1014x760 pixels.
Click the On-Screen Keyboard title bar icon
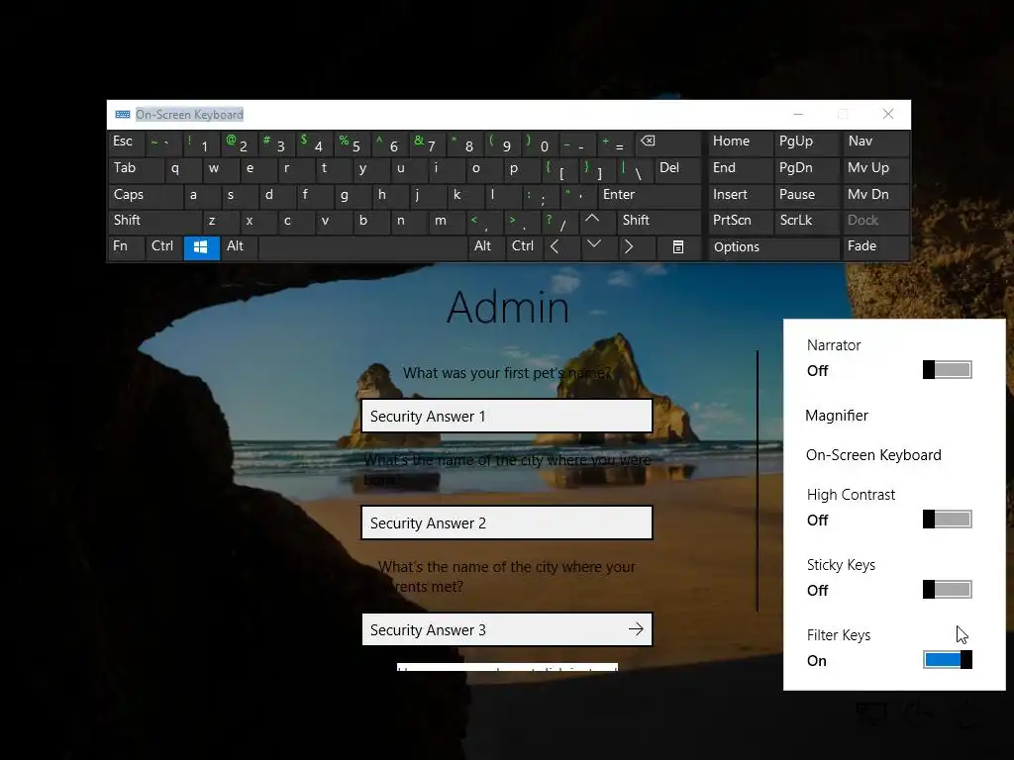[x=122, y=115]
